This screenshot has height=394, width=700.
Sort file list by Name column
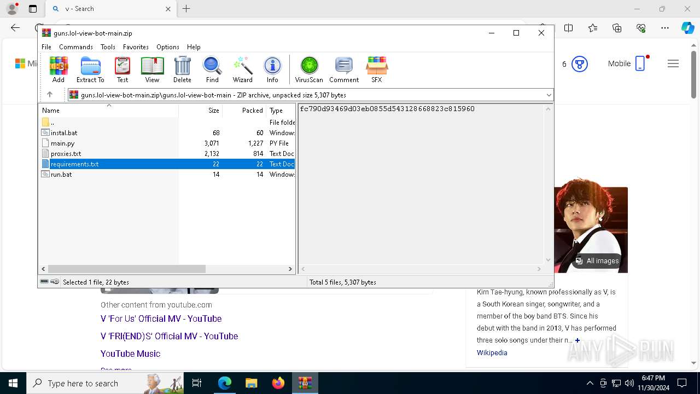(x=109, y=110)
